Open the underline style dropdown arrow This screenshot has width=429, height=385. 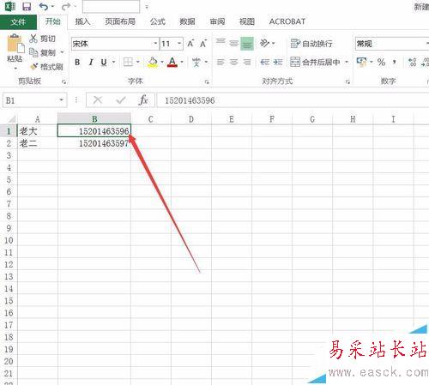pos(113,62)
